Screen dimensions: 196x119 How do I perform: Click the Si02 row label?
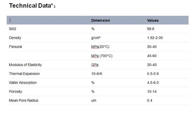click(x=12, y=29)
